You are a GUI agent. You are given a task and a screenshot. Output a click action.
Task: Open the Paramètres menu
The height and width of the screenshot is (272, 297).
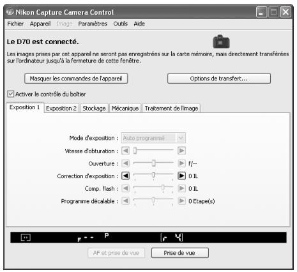tap(93, 24)
